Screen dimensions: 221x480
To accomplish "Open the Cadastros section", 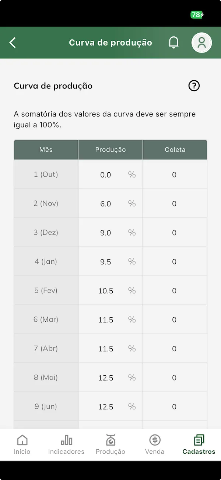I will pos(199,445).
